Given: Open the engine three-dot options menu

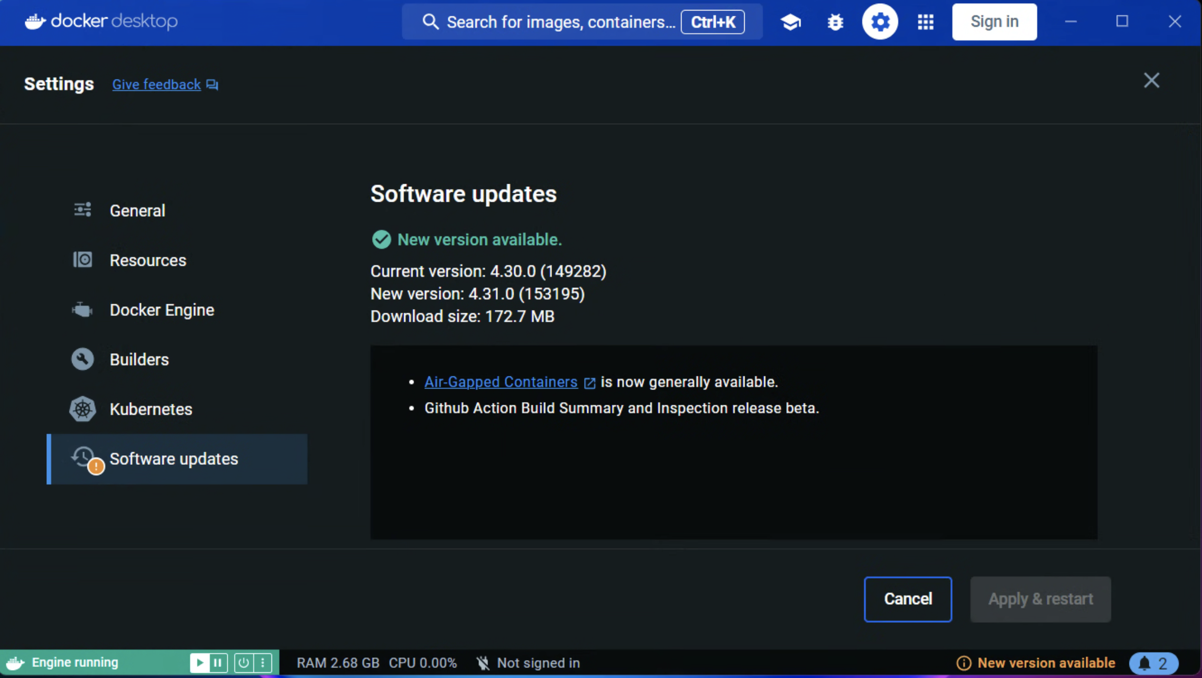Looking at the screenshot, I should [x=263, y=663].
